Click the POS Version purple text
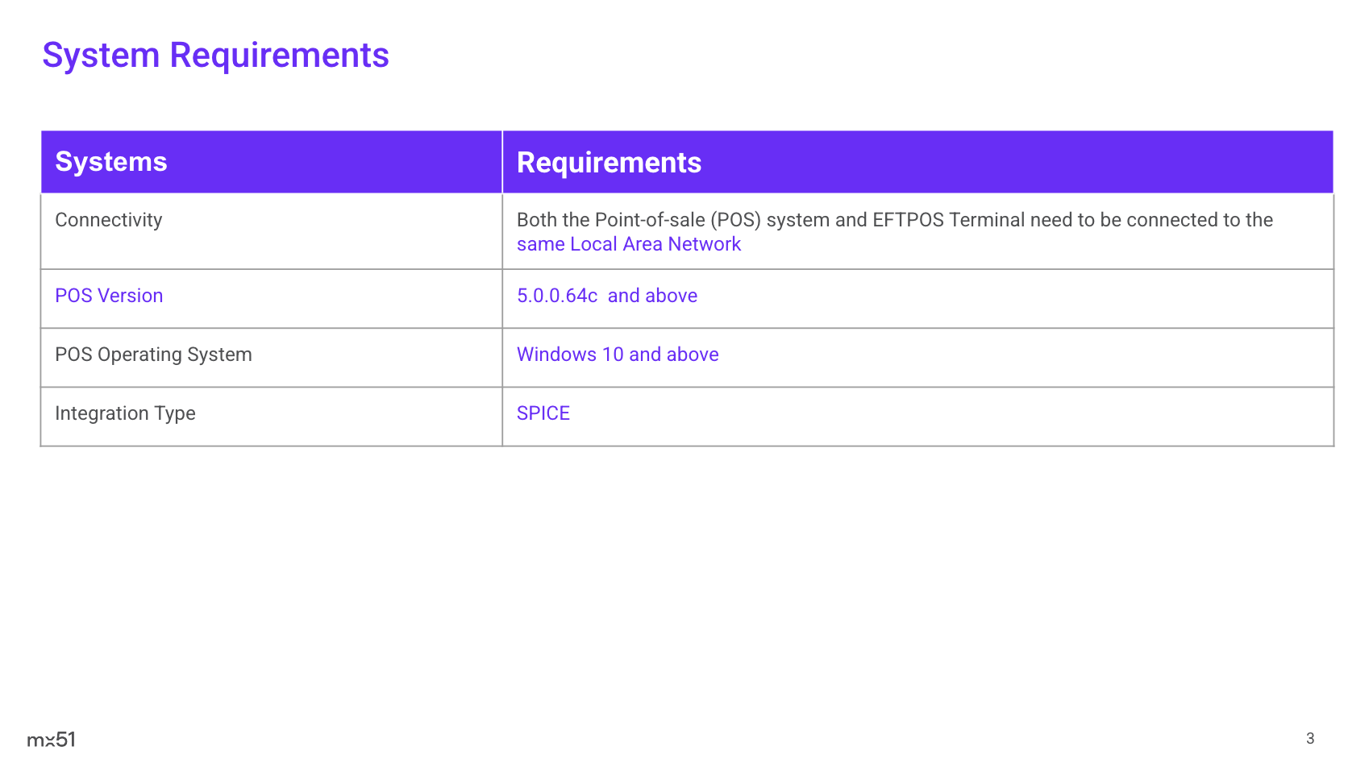The image size is (1369, 759). (109, 296)
